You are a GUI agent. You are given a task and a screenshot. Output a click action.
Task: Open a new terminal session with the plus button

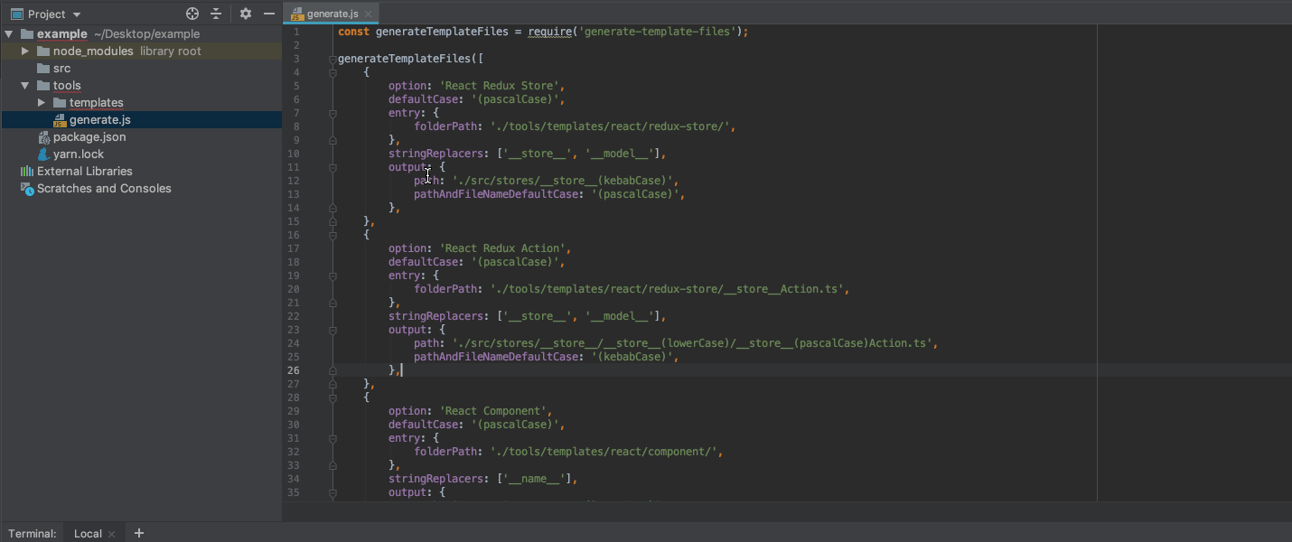coord(138,533)
